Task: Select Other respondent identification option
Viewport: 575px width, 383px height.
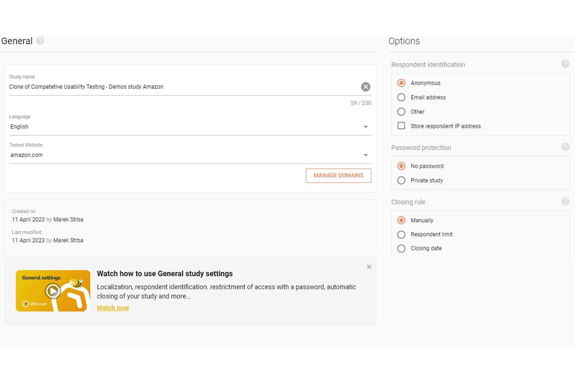Action: [x=401, y=112]
